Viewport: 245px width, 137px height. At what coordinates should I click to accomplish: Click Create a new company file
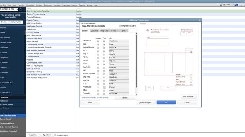click(11, 22)
